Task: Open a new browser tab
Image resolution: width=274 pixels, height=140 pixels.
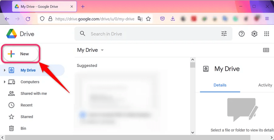Action: pos(83,6)
